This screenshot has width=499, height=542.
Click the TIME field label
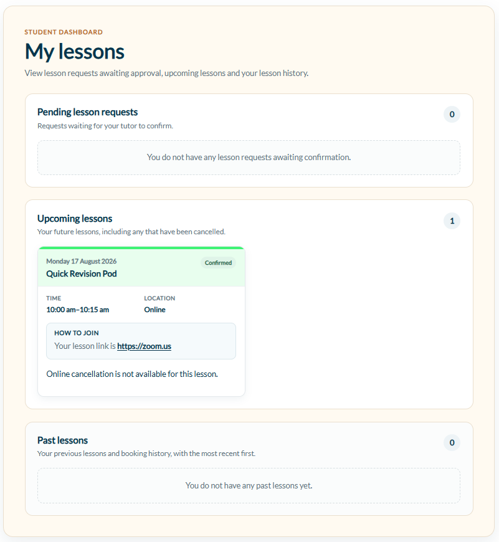coord(54,298)
